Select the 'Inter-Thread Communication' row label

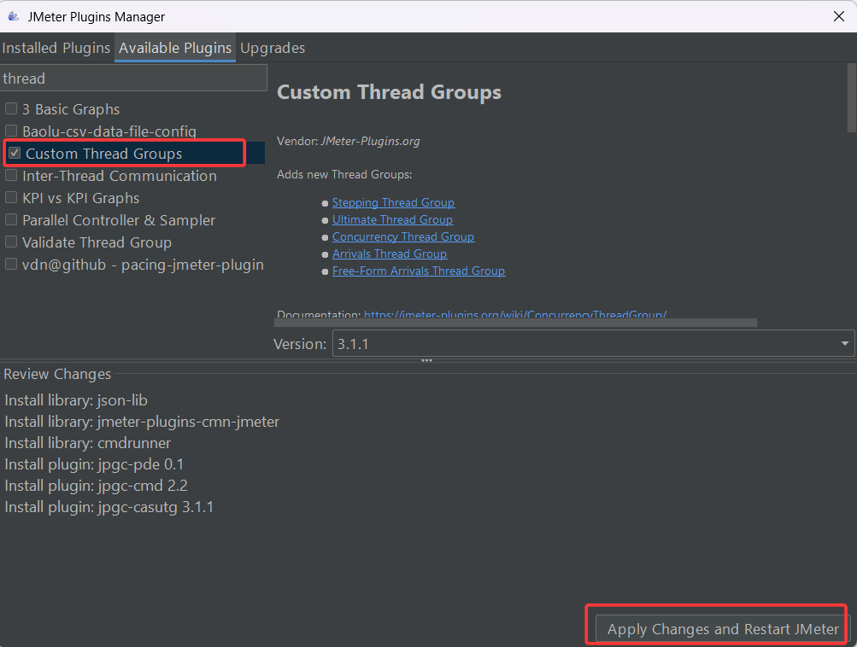(120, 176)
